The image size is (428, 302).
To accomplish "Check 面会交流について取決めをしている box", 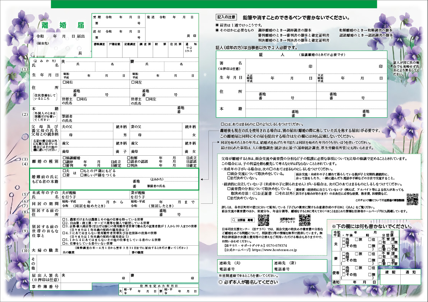I will (x=229, y=173).
